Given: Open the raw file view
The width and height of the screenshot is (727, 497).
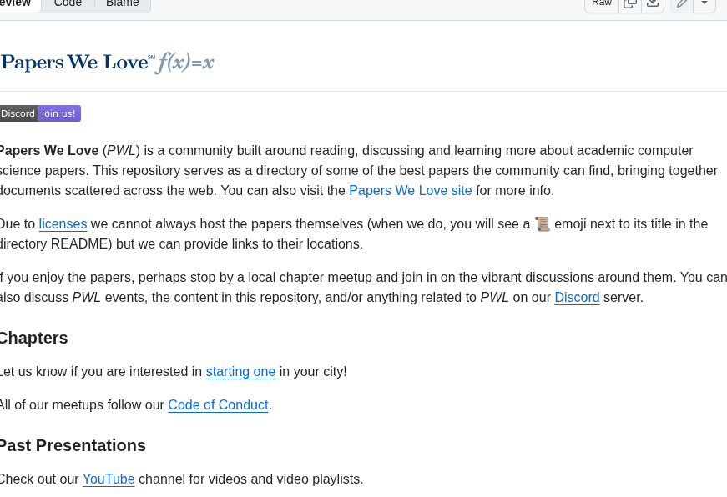Looking at the screenshot, I should pyautogui.click(x=601, y=4).
